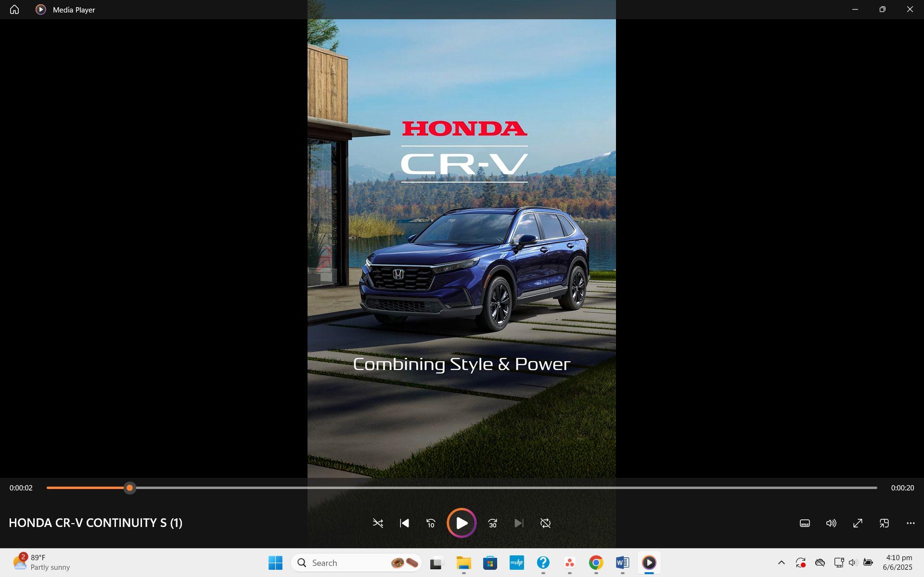Show hidden system tray icons
The width and height of the screenshot is (924, 577).
pos(782,563)
